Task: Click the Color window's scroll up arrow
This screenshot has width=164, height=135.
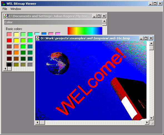Action: [104, 21]
